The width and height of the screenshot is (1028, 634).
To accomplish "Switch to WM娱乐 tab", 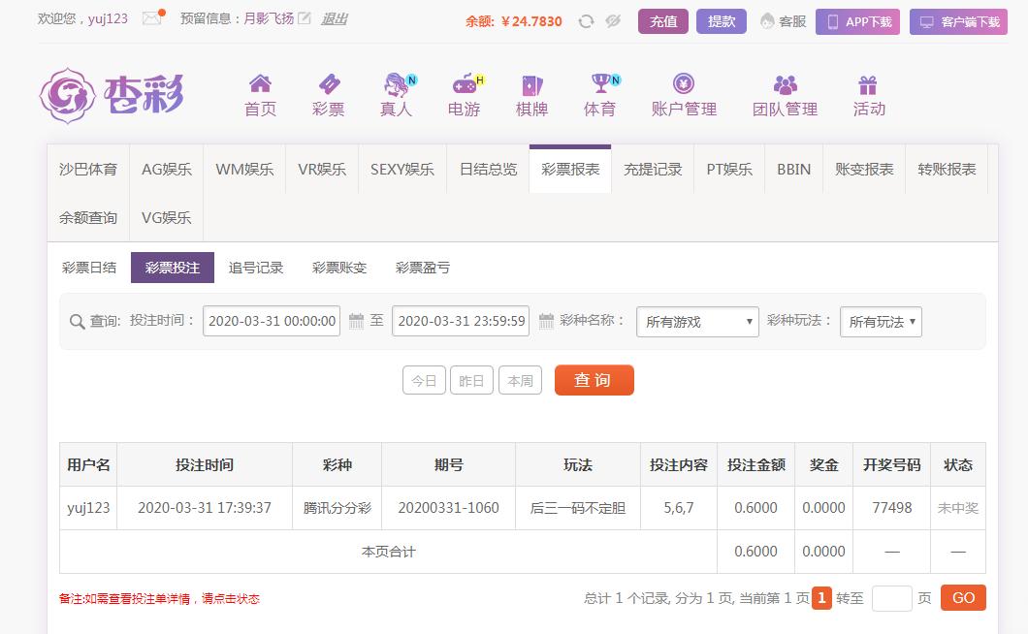I will click(244, 169).
